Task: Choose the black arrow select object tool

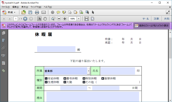Action: tap(93, 12)
